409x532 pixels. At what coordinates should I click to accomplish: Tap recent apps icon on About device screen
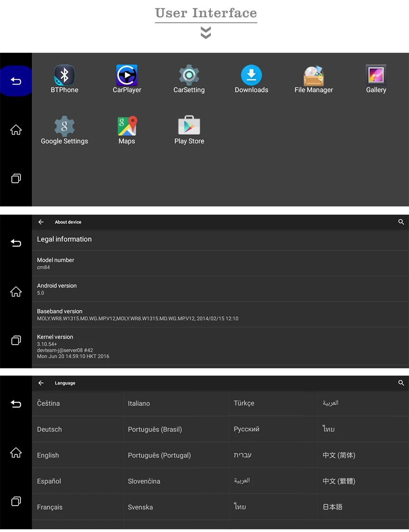[x=16, y=340]
